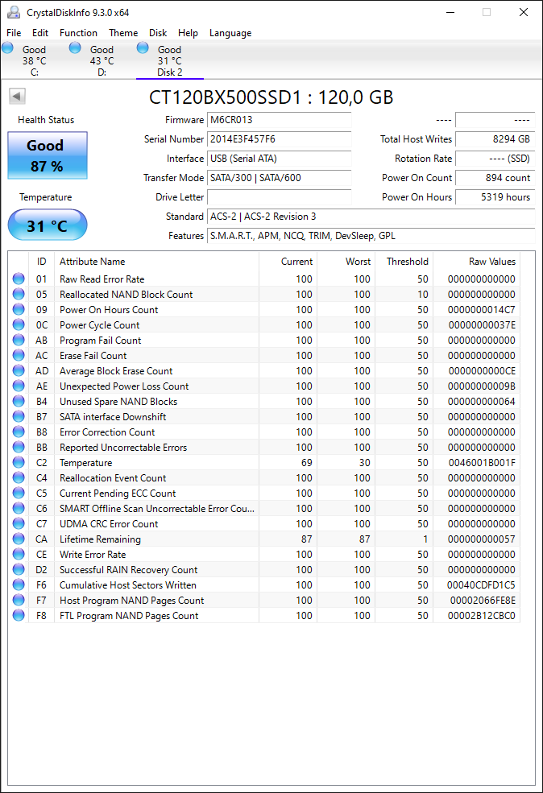Click the CrystalDiskInfo app icon in title bar

(x=14, y=12)
